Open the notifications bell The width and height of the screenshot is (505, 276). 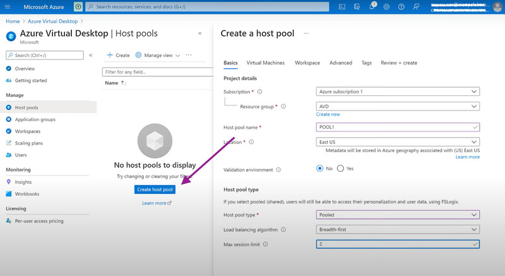[372, 7]
